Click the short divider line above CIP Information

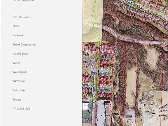click(x=10, y=9)
